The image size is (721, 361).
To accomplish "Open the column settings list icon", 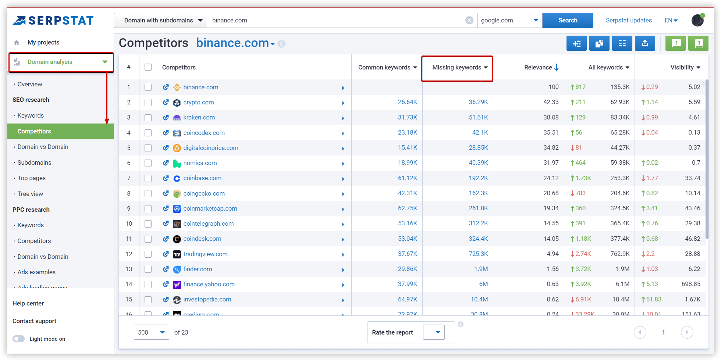I will click(x=622, y=43).
